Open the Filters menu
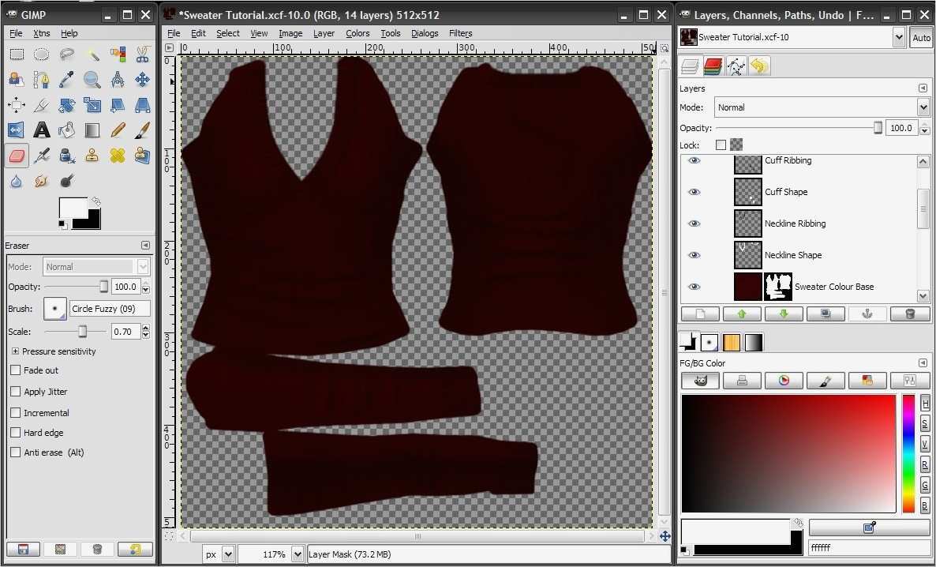 pos(461,33)
